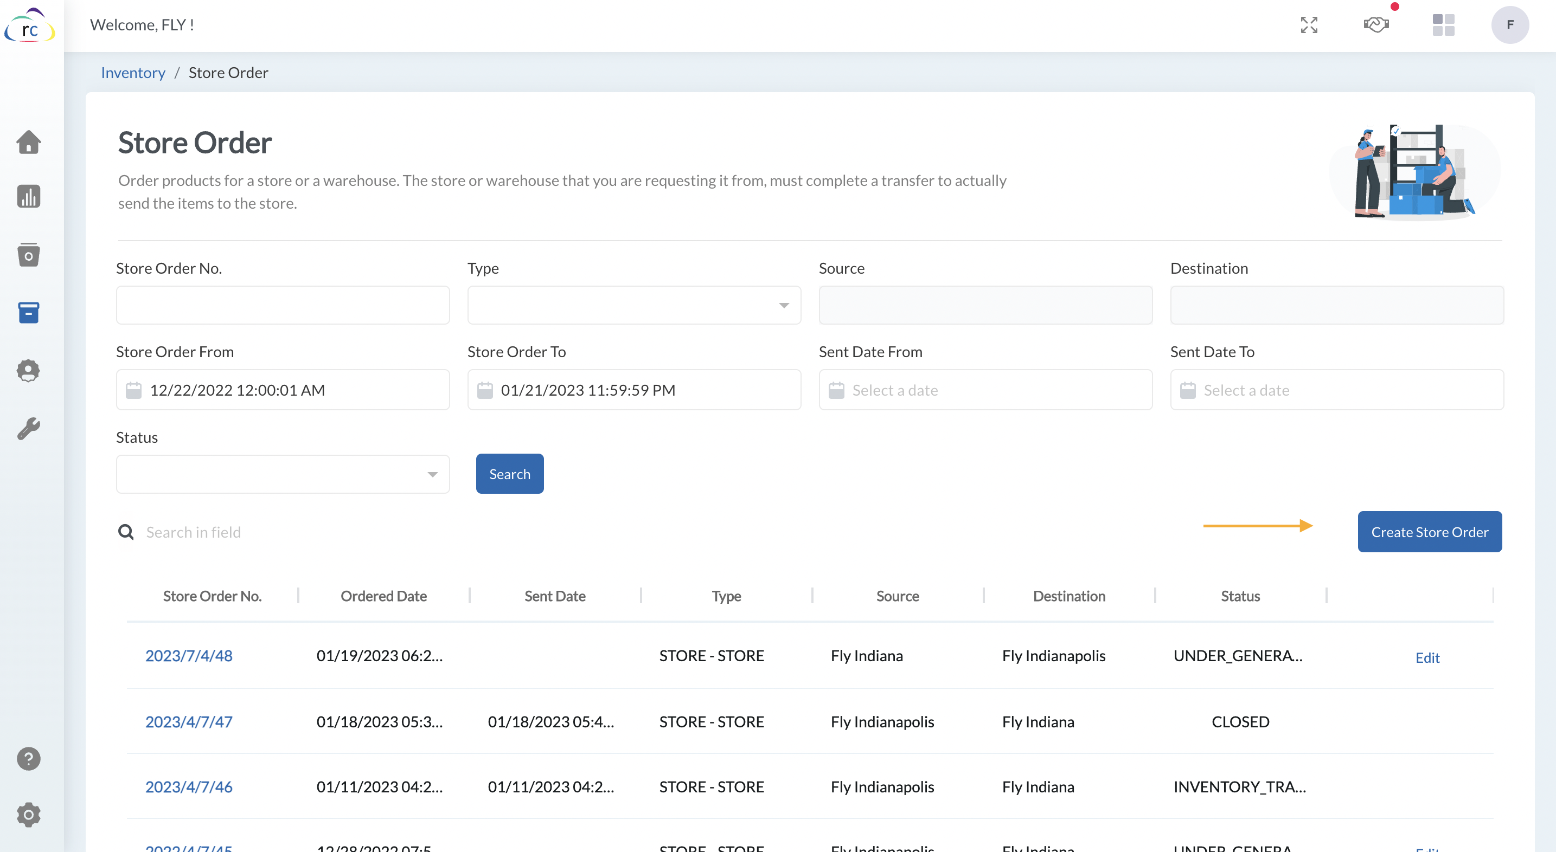Open the apps grid icon in top bar
Screen dimensions: 1556x852
(x=1444, y=25)
